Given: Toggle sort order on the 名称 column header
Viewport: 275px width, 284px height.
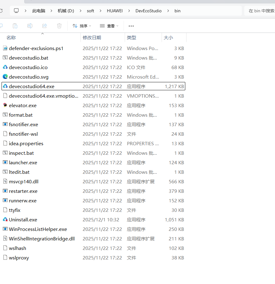Looking at the screenshot, I should [11, 37].
